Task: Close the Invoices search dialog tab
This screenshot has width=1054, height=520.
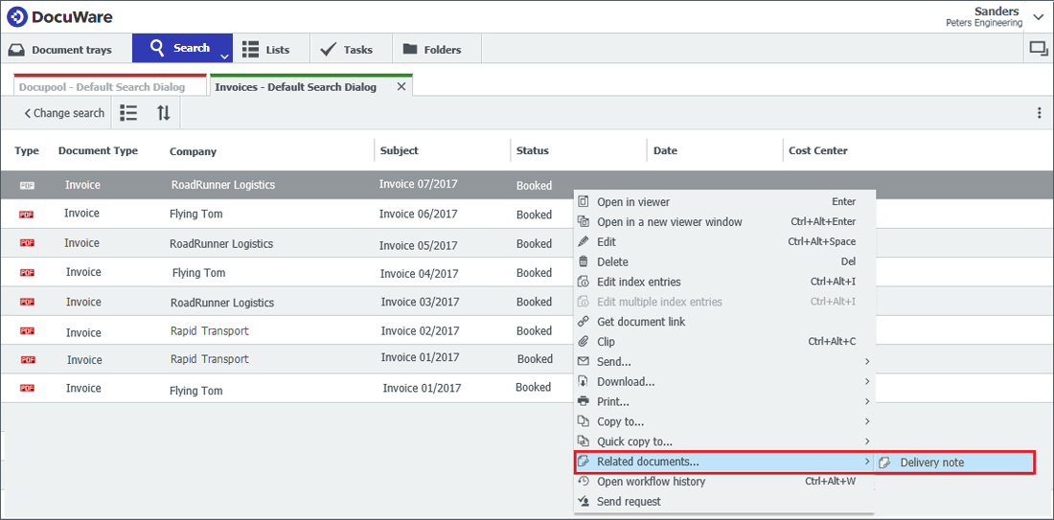Action: click(401, 87)
